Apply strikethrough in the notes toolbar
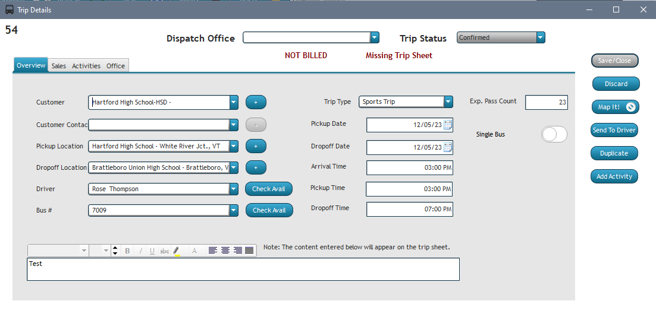 [165, 251]
